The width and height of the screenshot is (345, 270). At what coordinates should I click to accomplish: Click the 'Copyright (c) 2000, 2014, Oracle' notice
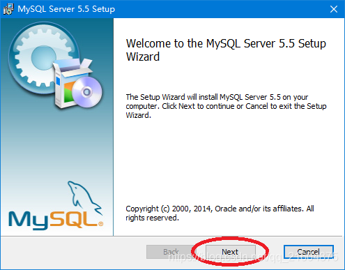[220, 213]
